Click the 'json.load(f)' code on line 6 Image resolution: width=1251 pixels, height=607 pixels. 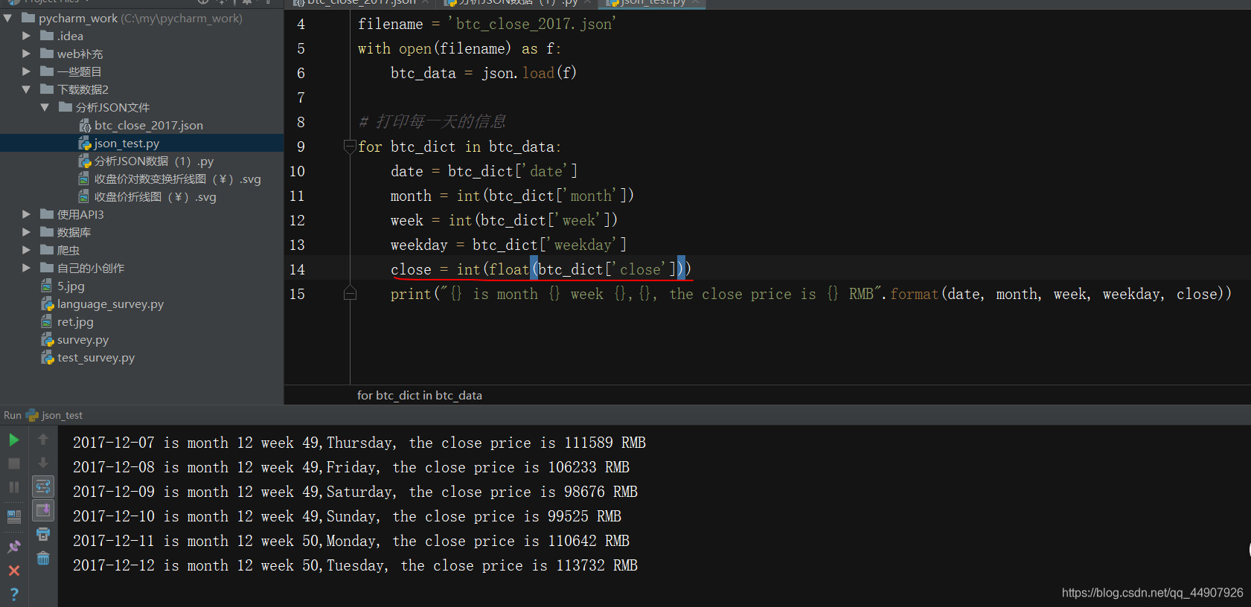coord(529,73)
